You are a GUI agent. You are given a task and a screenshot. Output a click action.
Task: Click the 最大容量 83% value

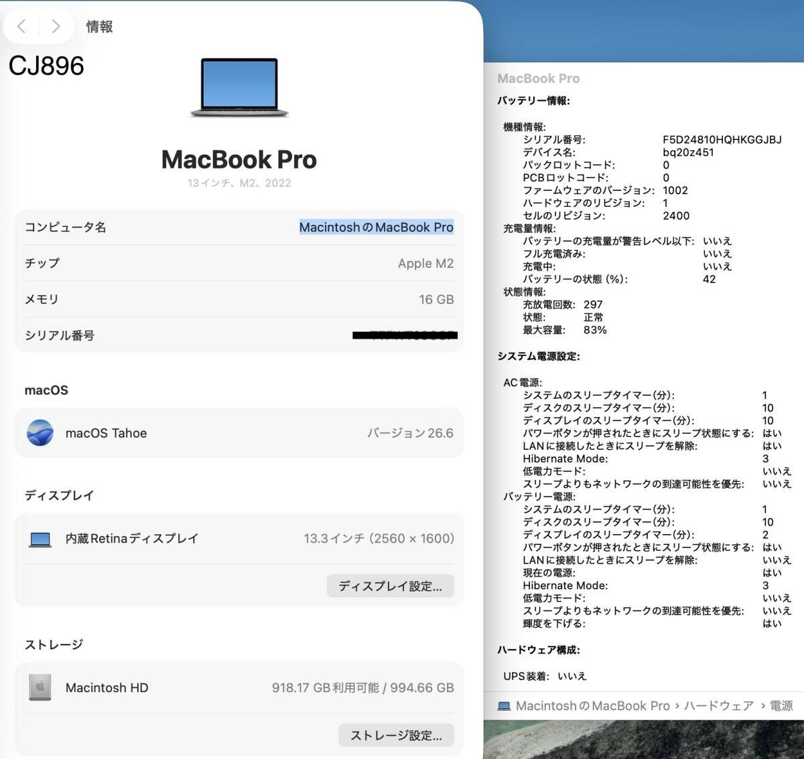coord(595,331)
